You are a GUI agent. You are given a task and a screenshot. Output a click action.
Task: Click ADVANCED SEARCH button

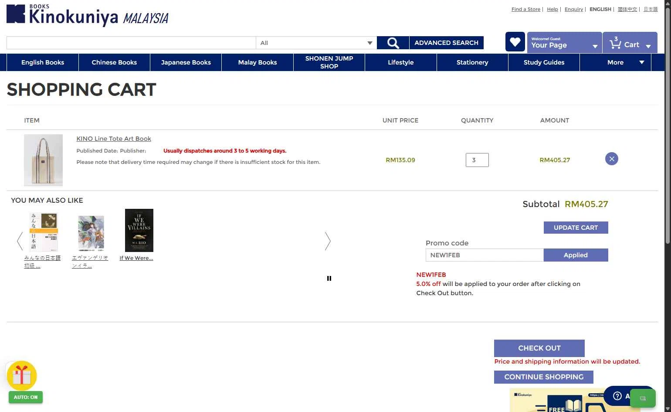[x=447, y=43]
